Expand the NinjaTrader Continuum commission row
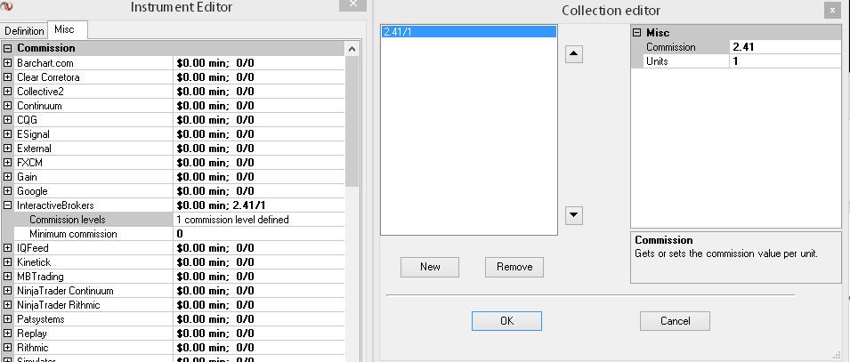850x362 pixels. (8, 291)
